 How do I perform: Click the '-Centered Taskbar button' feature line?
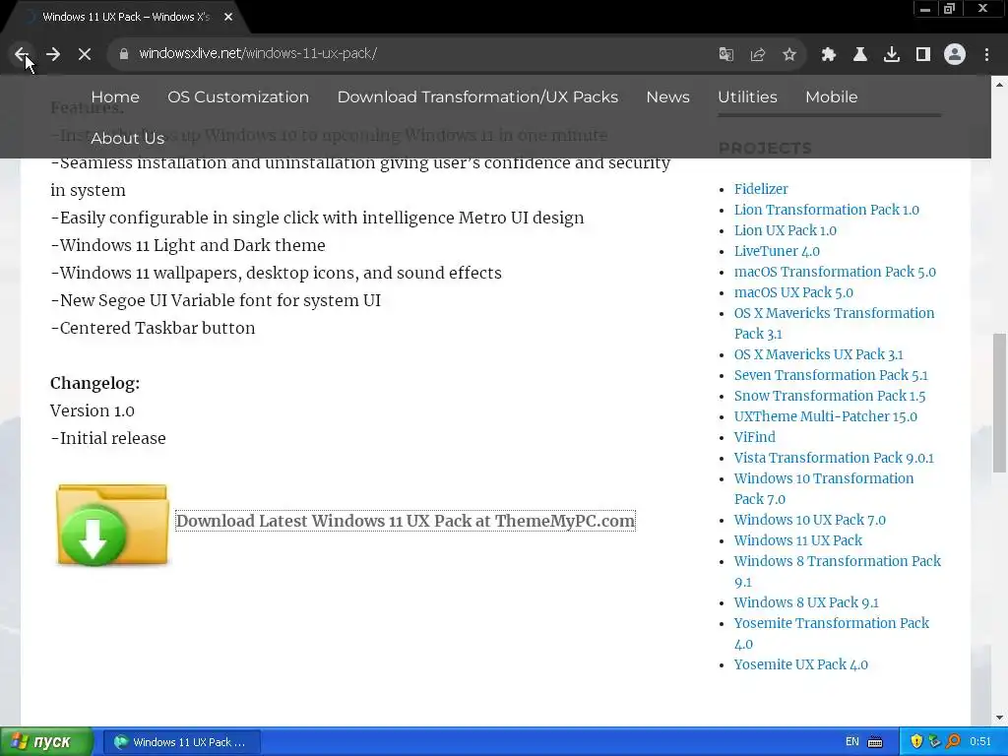tap(153, 328)
